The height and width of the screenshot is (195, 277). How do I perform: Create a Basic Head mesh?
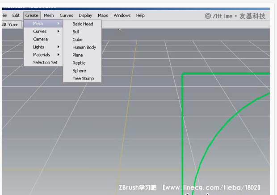82,24
